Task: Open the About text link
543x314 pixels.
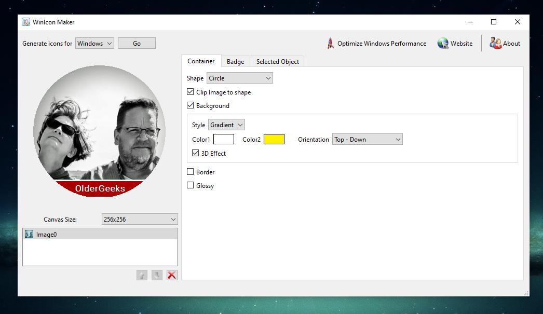Action: 511,43
